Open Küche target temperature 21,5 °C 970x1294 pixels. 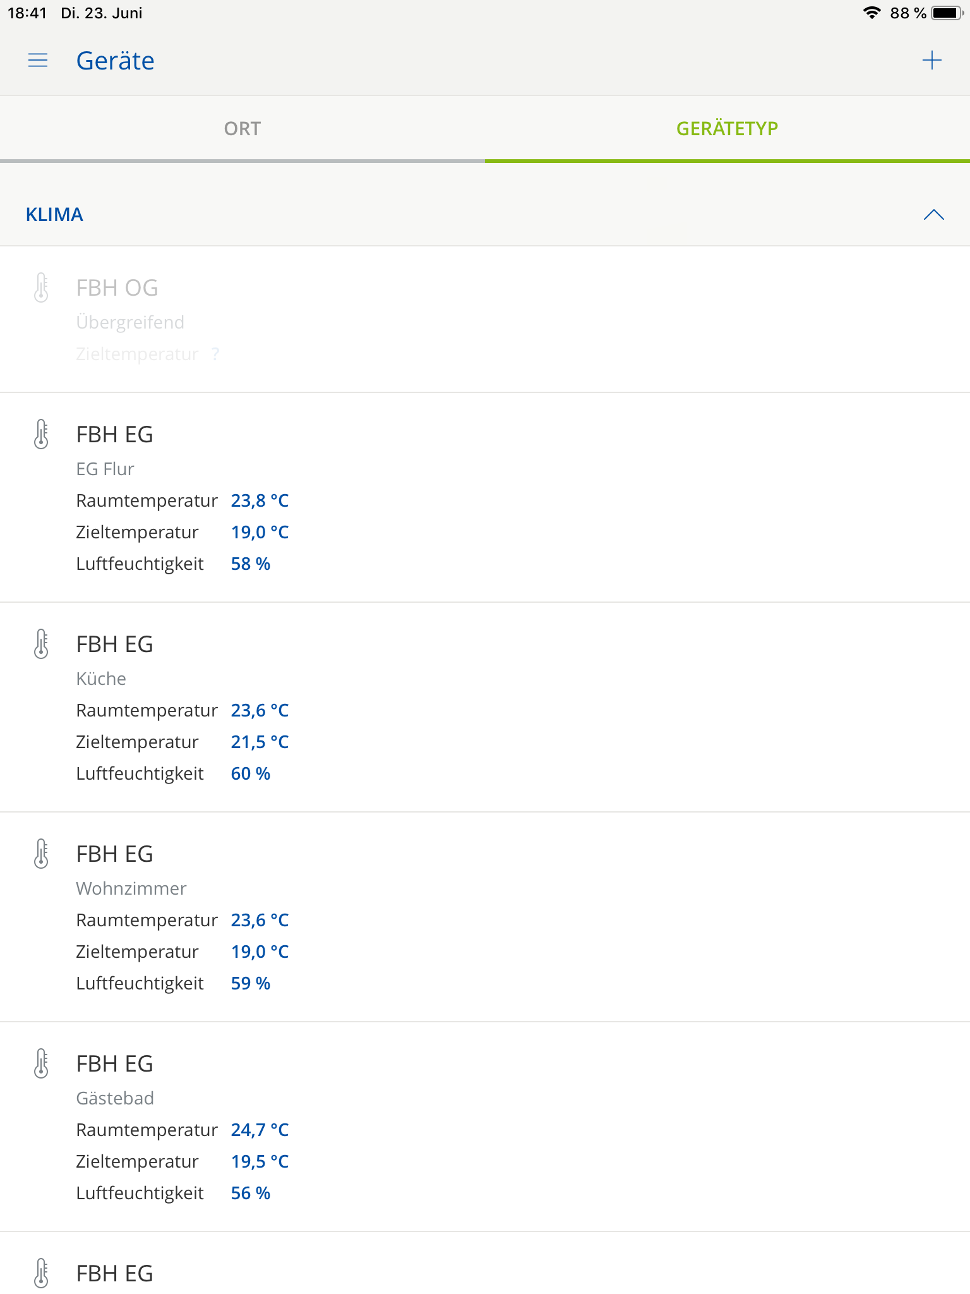260,742
